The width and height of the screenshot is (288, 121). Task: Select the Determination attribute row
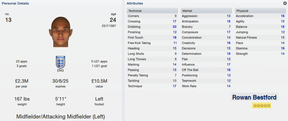click(x=206, y=54)
